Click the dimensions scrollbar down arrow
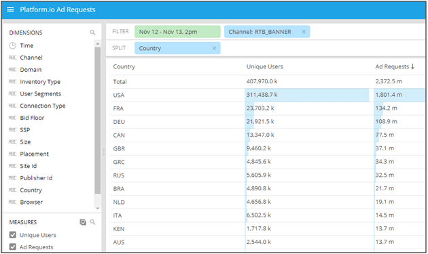This screenshot has width=428, height=254. (x=97, y=208)
